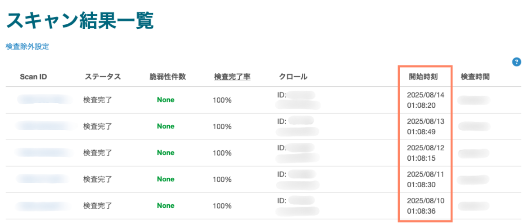Open the 検査除外設定 link
The image size is (525, 224).
pyautogui.click(x=27, y=47)
